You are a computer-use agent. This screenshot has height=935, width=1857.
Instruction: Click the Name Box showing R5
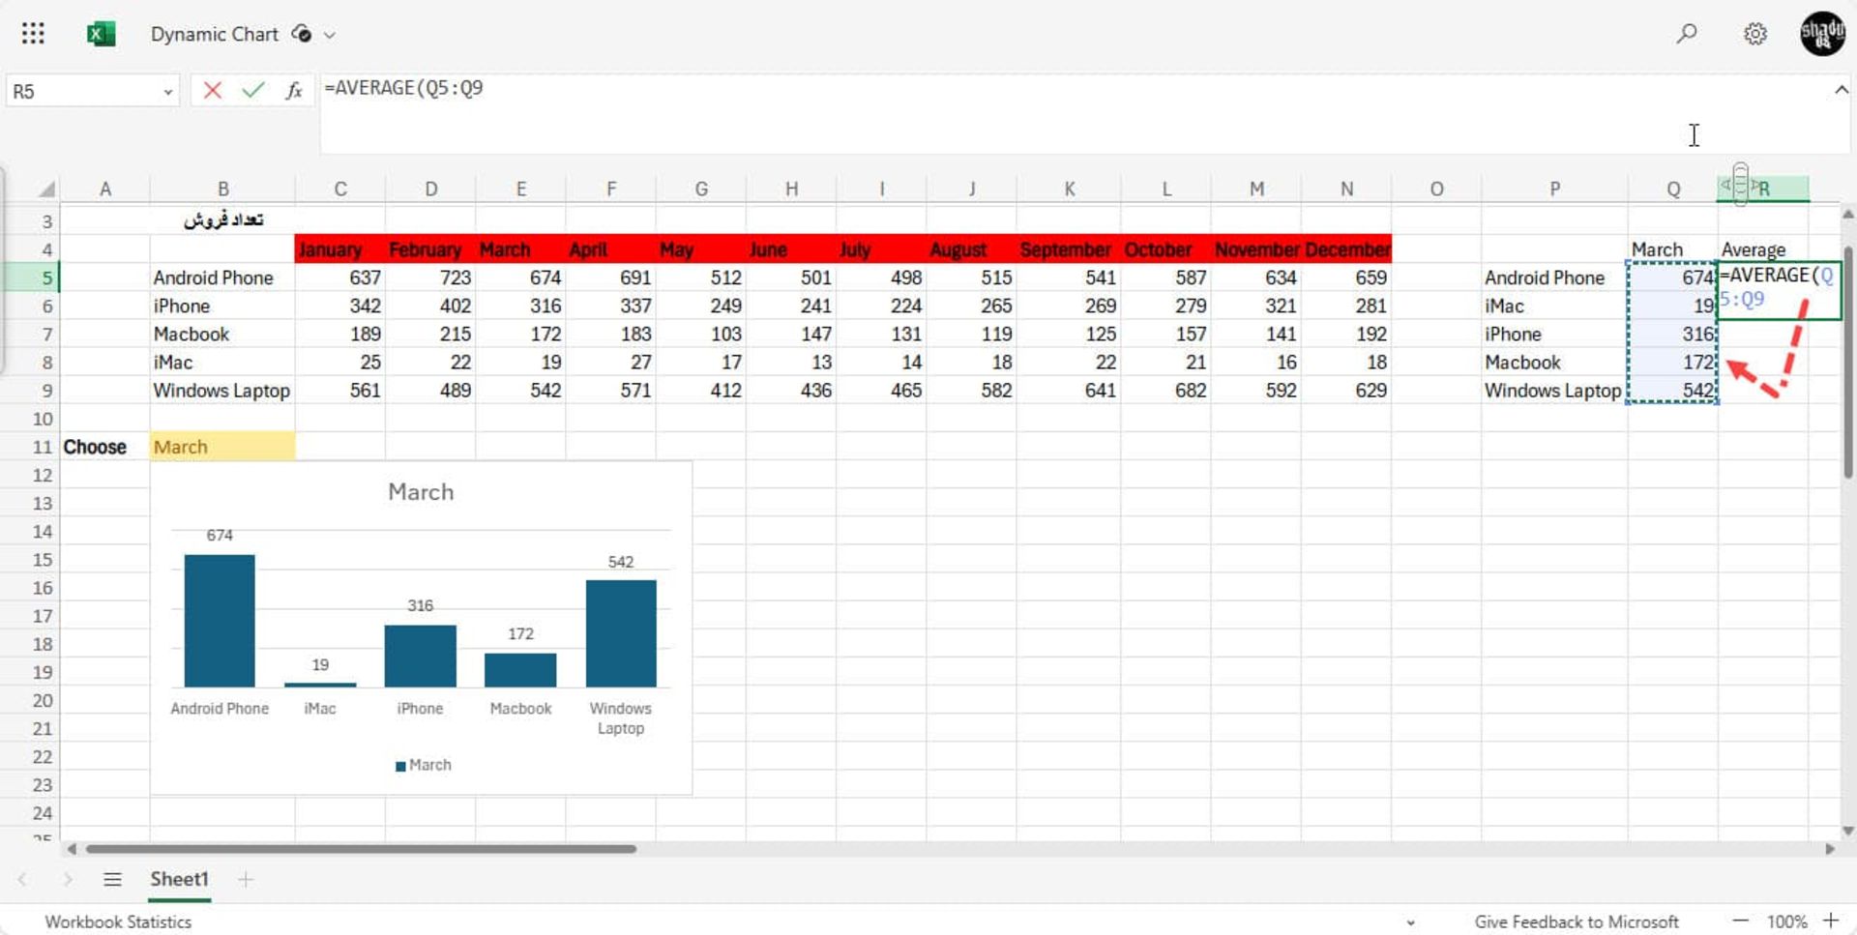(82, 92)
